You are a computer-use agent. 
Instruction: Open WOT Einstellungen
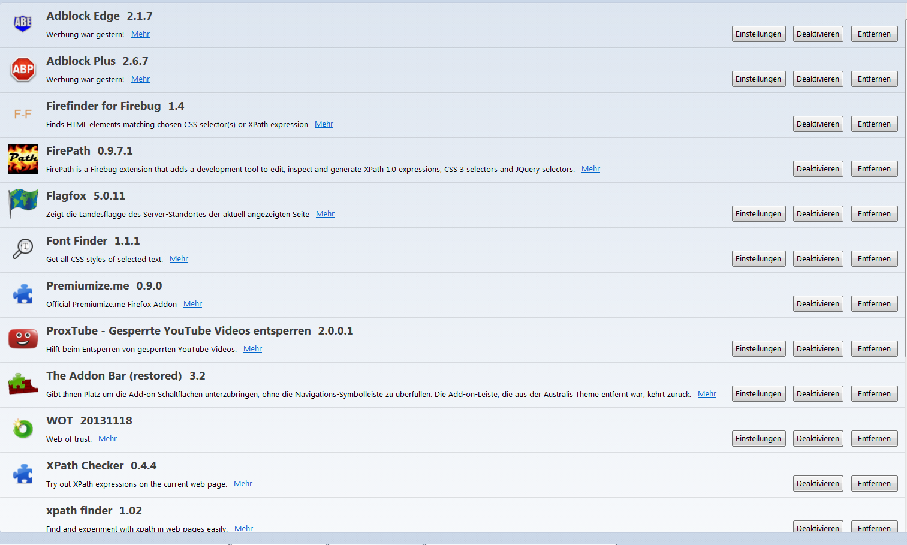pyautogui.click(x=758, y=439)
